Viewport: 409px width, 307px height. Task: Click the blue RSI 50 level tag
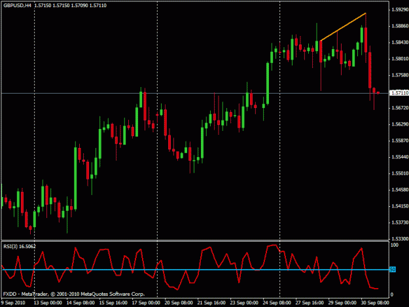point(393,270)
